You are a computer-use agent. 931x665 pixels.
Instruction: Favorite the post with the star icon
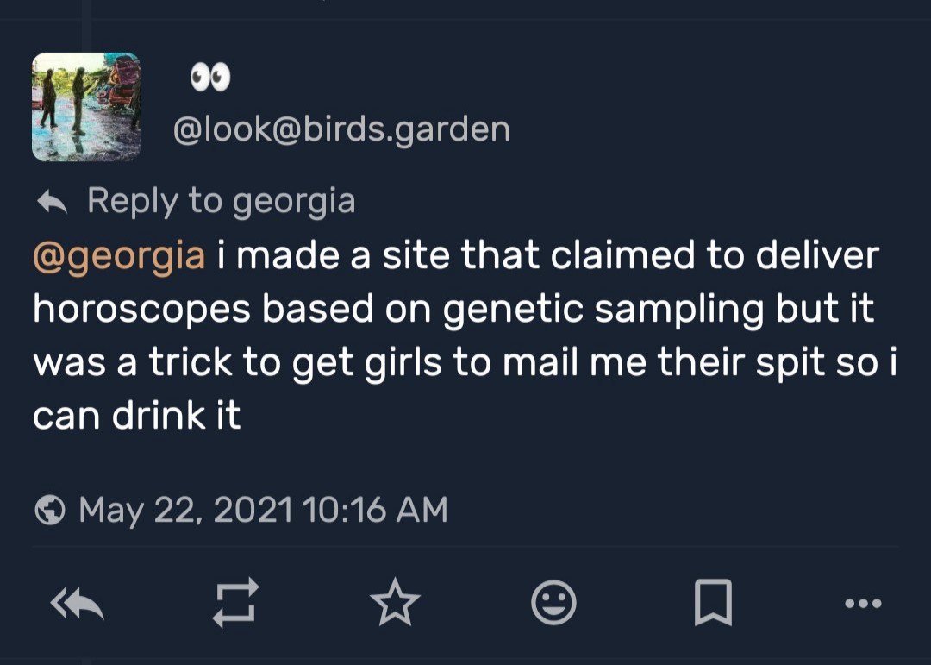pos(395,602)
